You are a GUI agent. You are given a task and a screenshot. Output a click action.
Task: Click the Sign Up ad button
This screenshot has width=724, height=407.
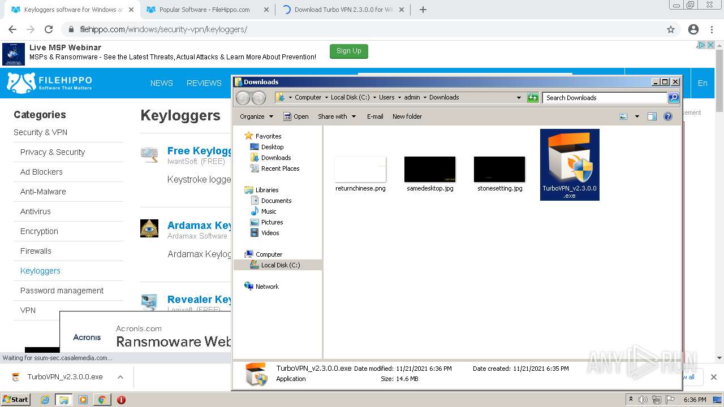pyautogui.click(x=349, y=51)
